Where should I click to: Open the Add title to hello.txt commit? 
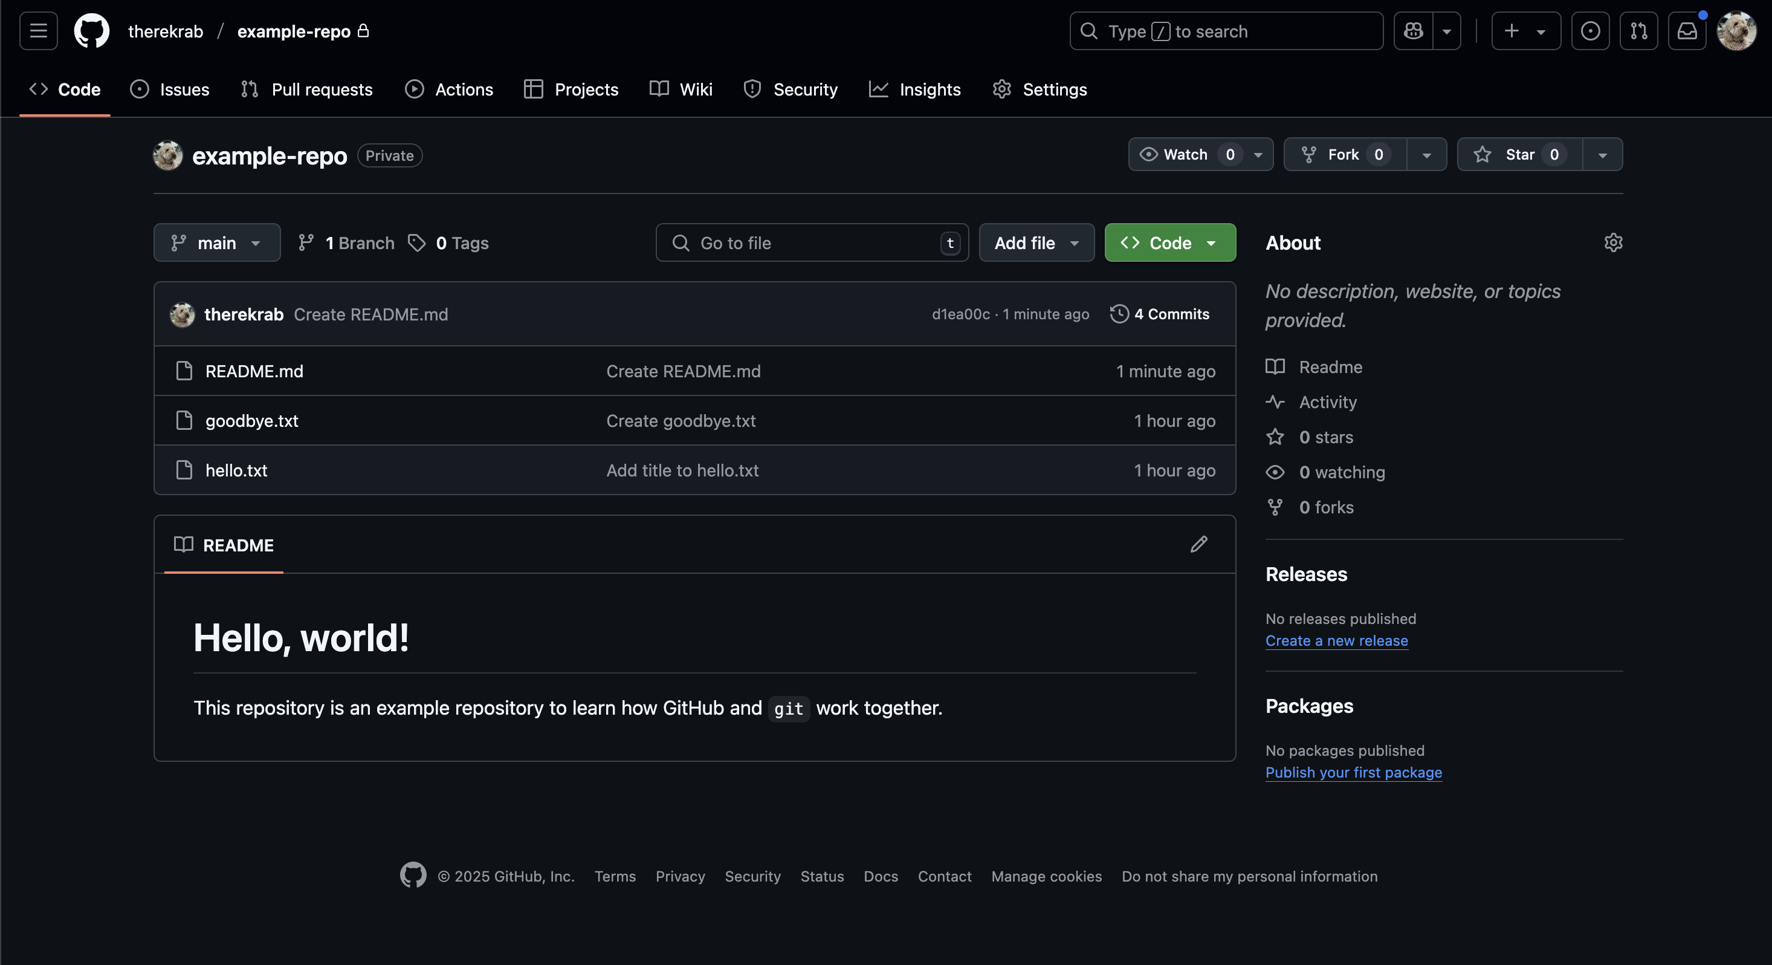coord(682,470)
